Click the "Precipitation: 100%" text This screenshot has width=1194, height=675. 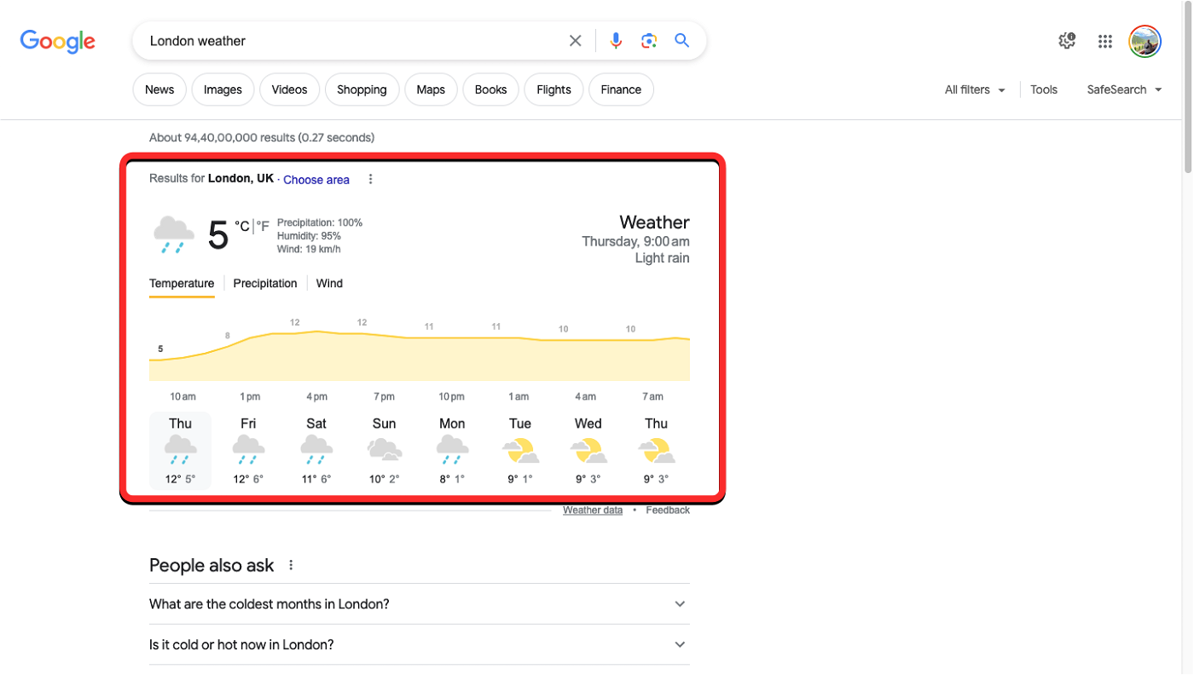click(320, 222)
